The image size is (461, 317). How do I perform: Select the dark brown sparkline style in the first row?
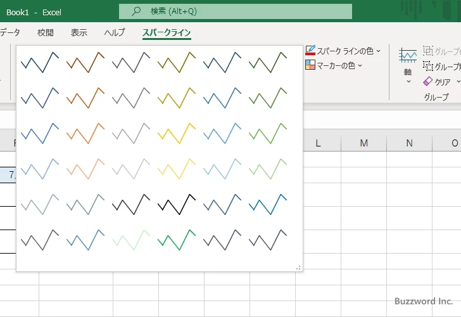point(85,62)
